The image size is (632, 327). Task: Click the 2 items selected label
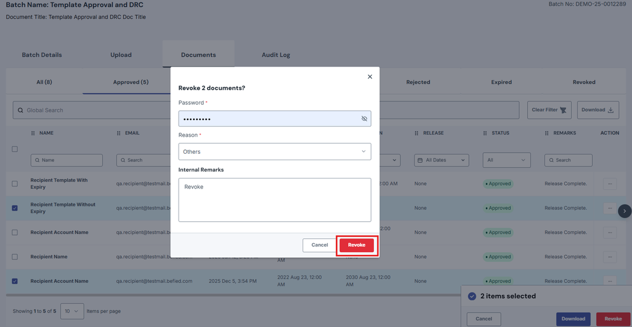pyautogui.click(x=508, y=296)
